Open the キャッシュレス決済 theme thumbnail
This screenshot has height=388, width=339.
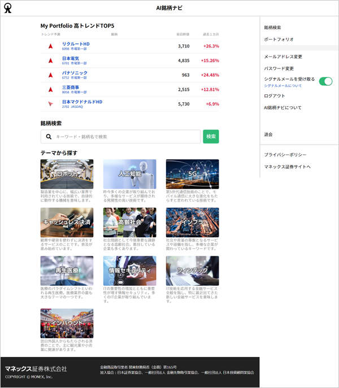tap(67, 222)
